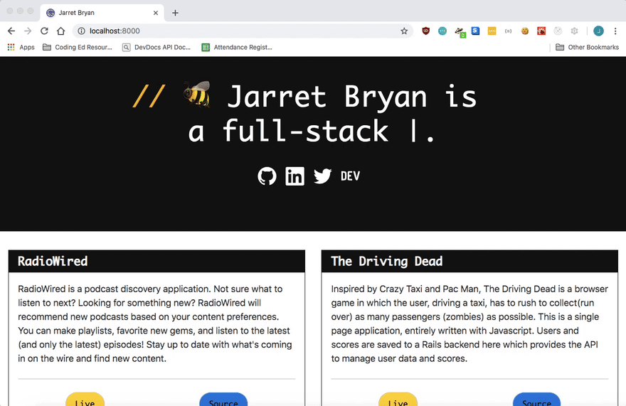View site information for localhost

point(81,31)
